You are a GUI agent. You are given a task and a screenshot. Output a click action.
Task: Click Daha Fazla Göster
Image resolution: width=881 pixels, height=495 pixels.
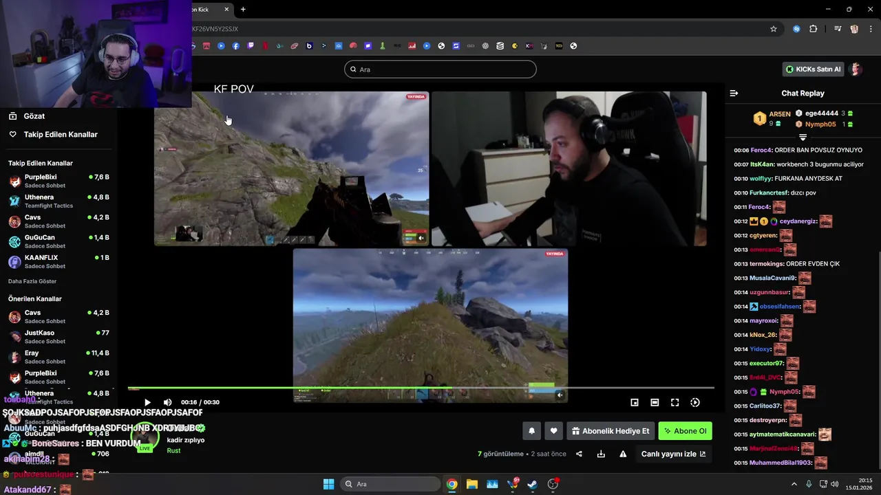32,281
